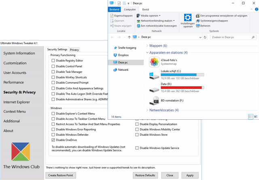Image resolution: width=259 pixels, height=180 pixels.
Task: Switch to details view icon in Explorer
Action: pyautogui.click(x=251, y=117)
